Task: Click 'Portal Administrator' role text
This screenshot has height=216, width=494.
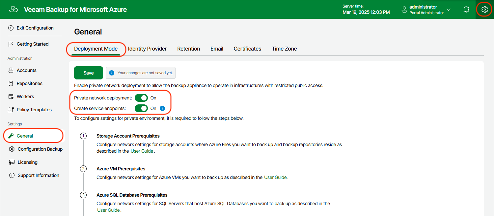Action: (x=427, y=13)
